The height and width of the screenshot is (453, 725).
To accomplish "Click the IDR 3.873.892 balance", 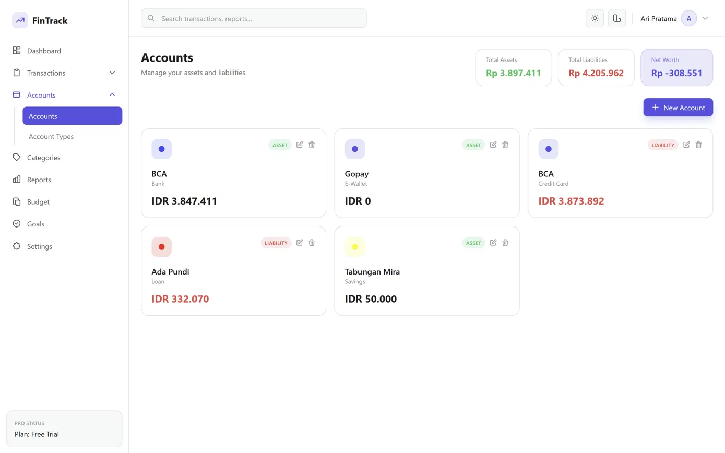I will pos(571,201).
